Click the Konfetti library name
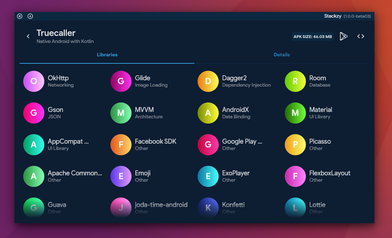This screenshot has width=392, height=238. click(233, 205)
